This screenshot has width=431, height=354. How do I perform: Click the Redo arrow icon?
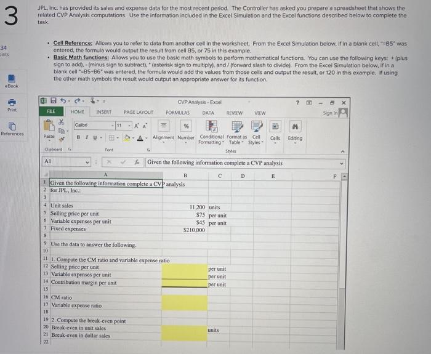pos(78,101)
